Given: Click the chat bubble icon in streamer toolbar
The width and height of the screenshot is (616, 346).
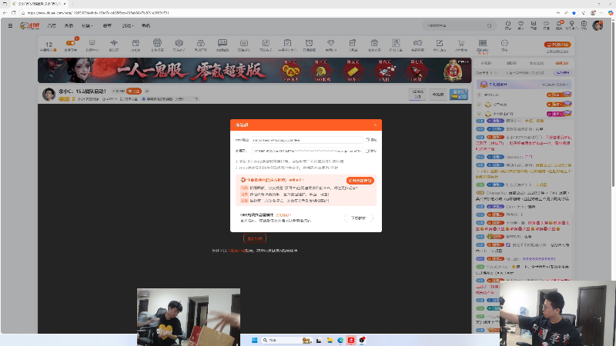Looking at the screenshot, I should coord(223,43).
